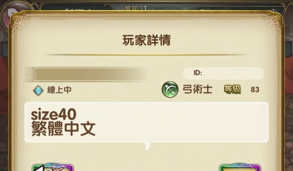The image size is (293, 171).
Task: Click the blue diamond online status icon
Action: click(x=38, y=90)
